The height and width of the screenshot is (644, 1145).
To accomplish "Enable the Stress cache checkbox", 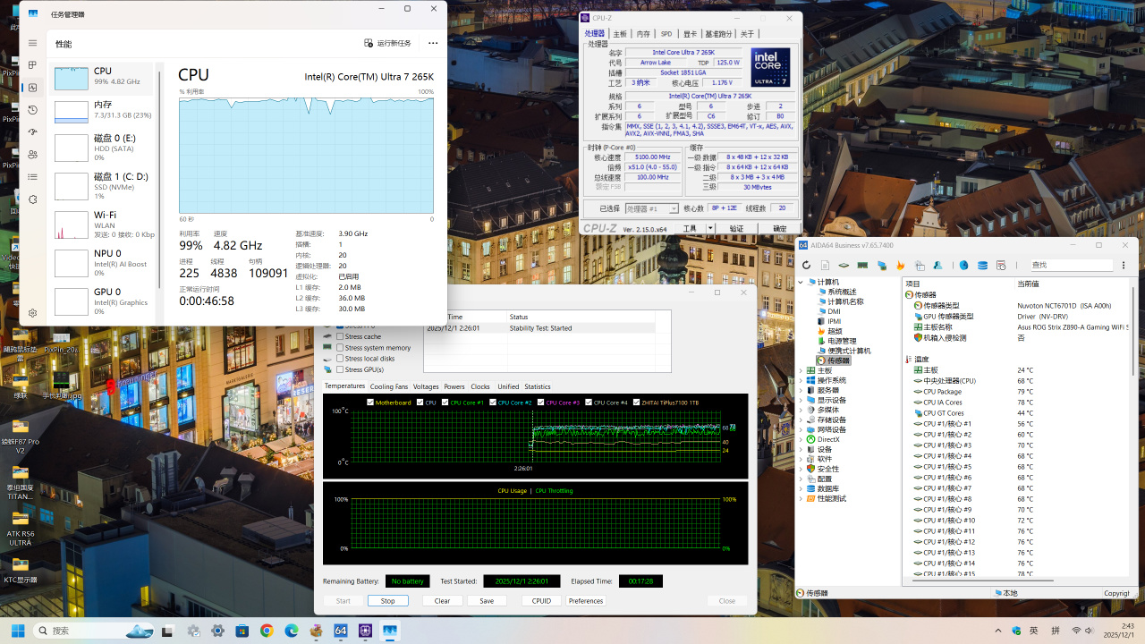I will 340,337.
